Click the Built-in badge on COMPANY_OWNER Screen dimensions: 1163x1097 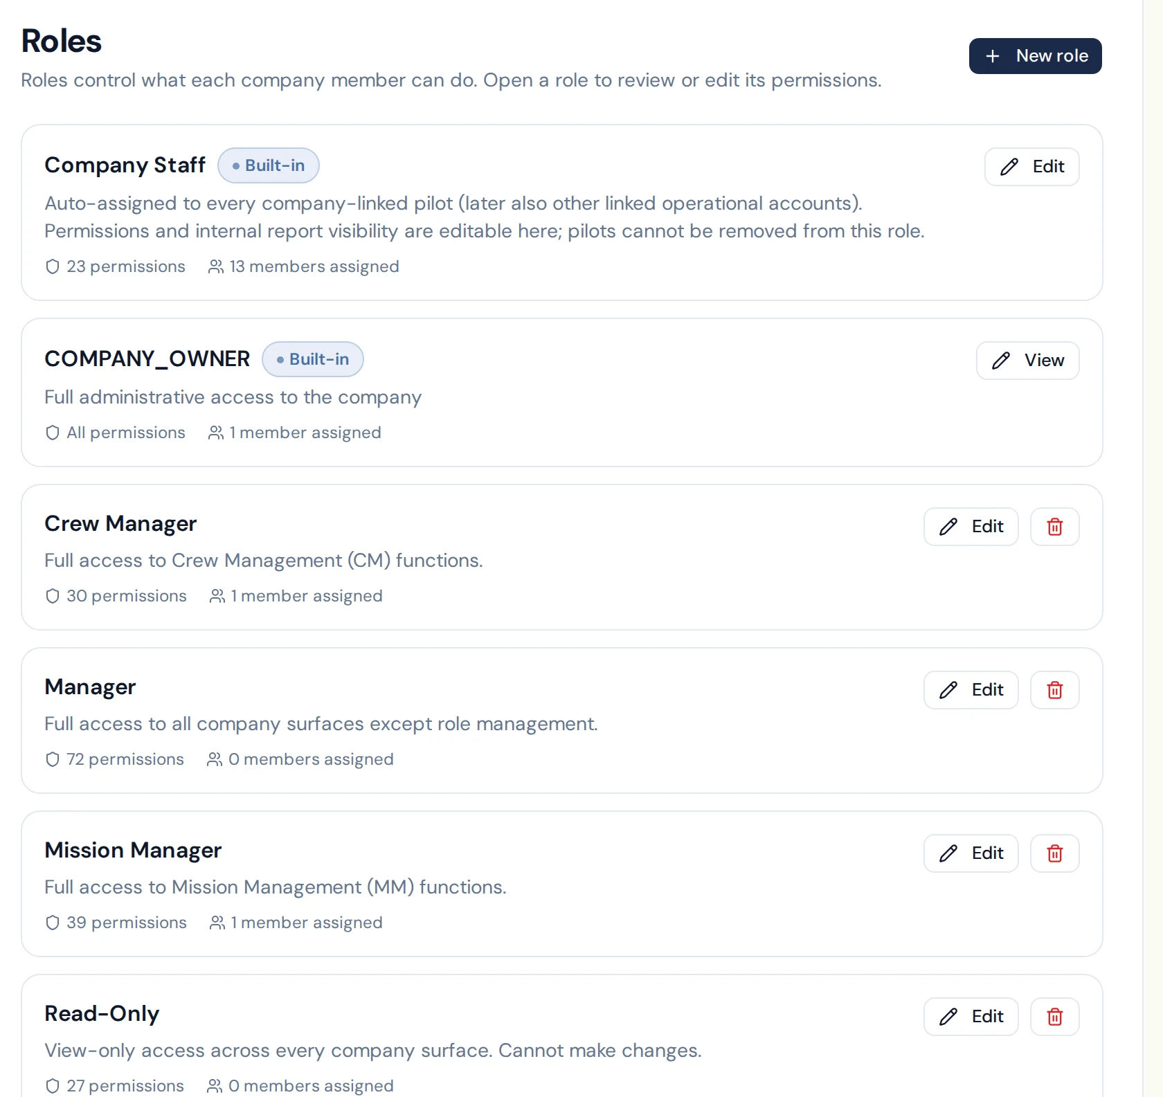coord(313,359)
